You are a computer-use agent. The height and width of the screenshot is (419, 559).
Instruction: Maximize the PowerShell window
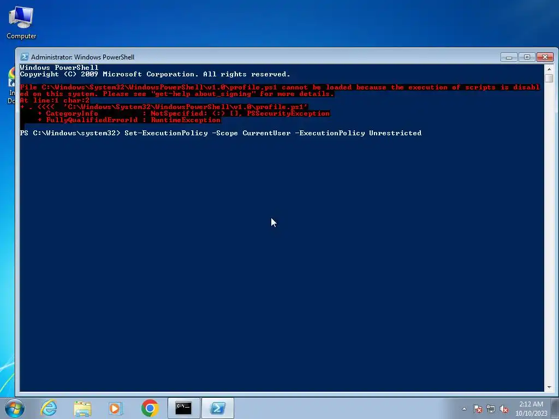(527, 57)
